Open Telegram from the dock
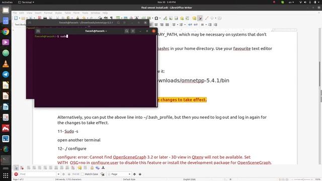322x181 pixels. click(6, 74)
